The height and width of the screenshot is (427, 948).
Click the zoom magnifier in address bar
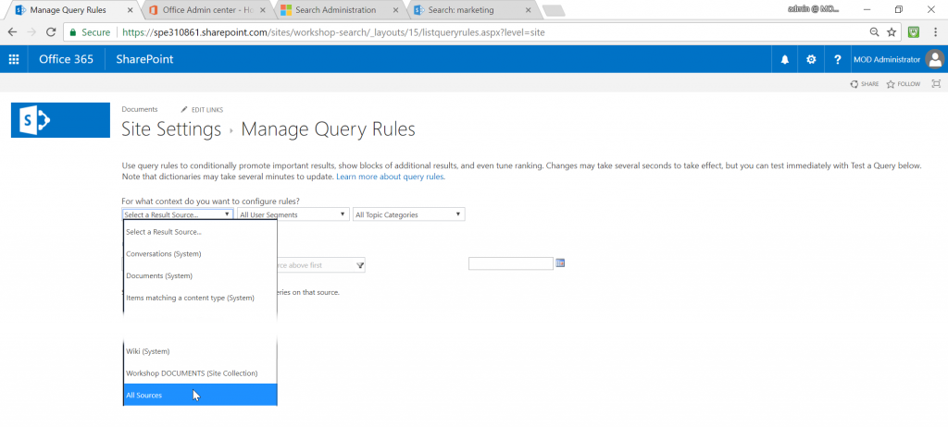(x=874, y=32)
